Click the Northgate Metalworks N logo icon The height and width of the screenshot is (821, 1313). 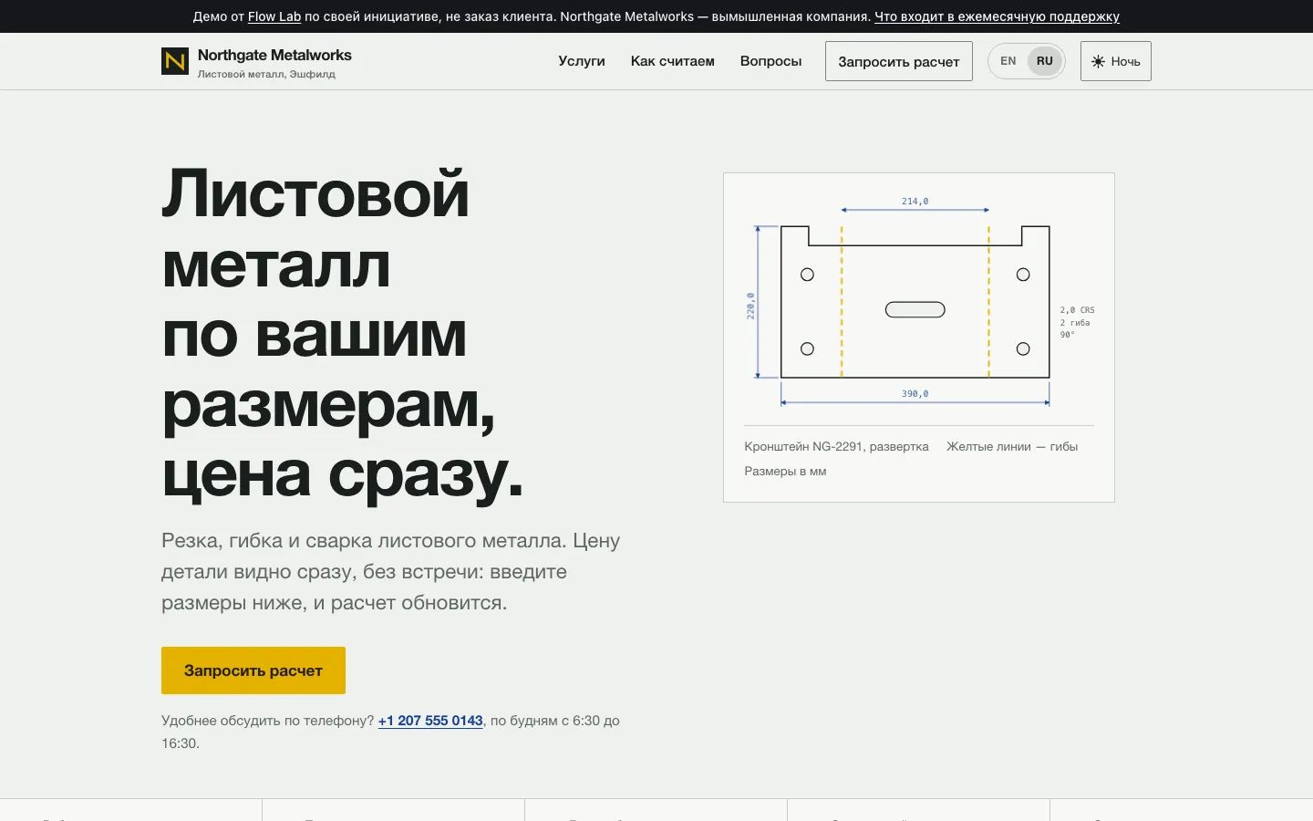tap(175, 61)
